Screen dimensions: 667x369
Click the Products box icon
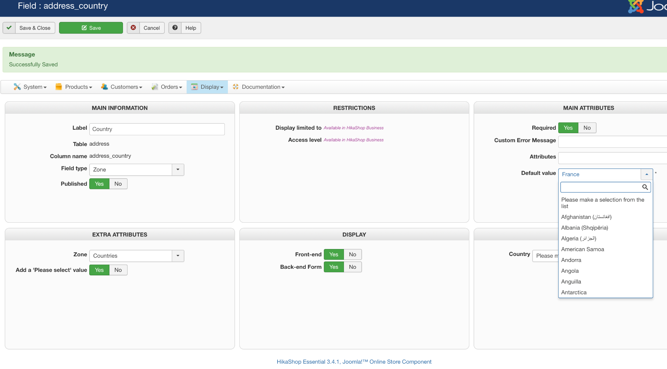pos(59,87)
